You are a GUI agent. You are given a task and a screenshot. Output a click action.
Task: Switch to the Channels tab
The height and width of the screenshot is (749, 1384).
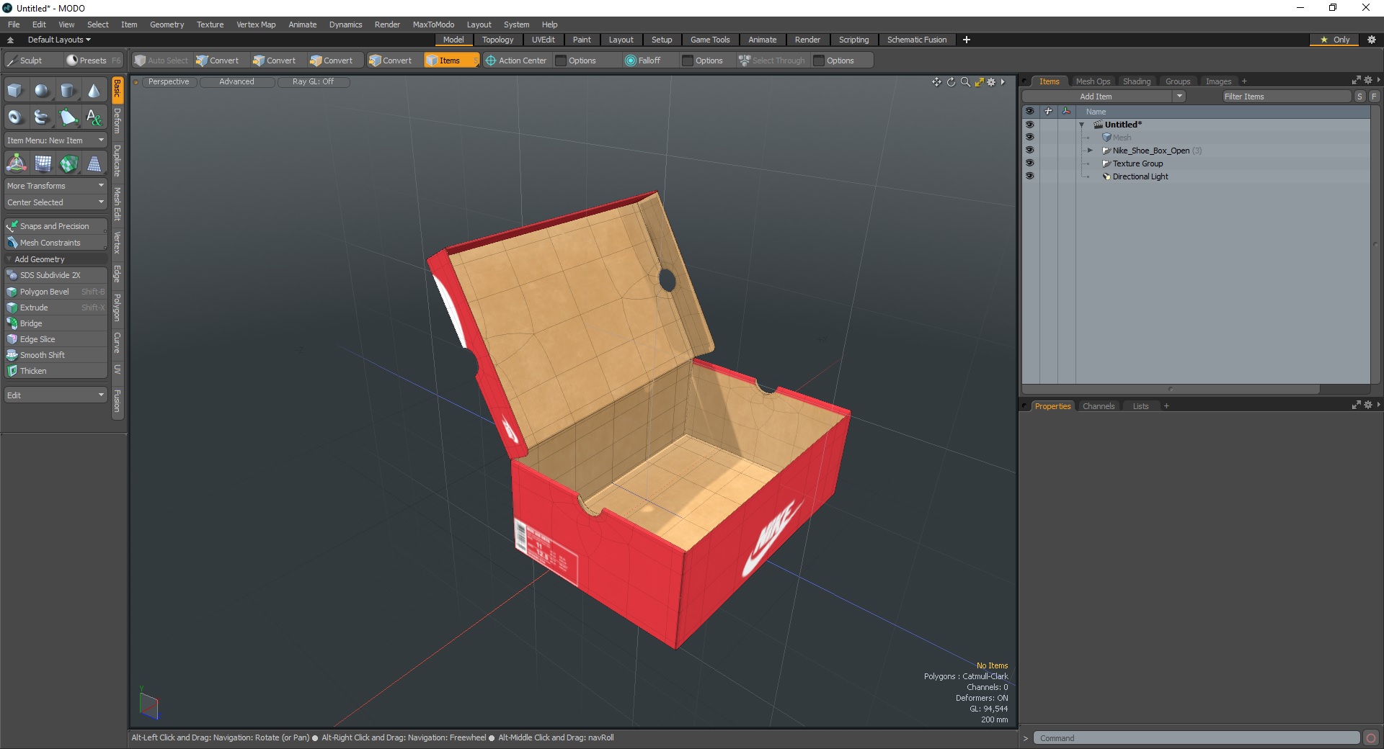pyautogui.click(x=1099, y=406)
